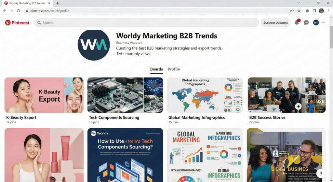Click the Pinterest logo icon
The height and width of the screenshot is (182, 333).
[8, 22]
